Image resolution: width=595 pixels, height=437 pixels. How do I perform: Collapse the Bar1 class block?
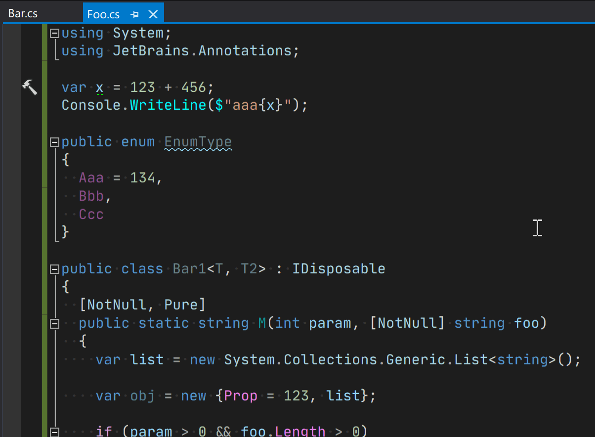[x=54, y=268]
